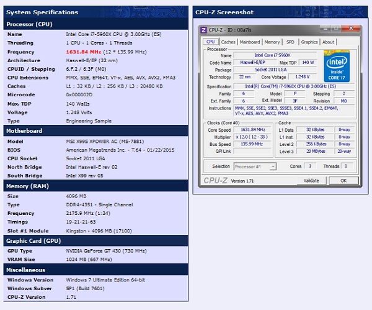Click the Package field Socket 2011 LGA
Image resolution: width=372 pixels, height=310 pixels.
275,70
